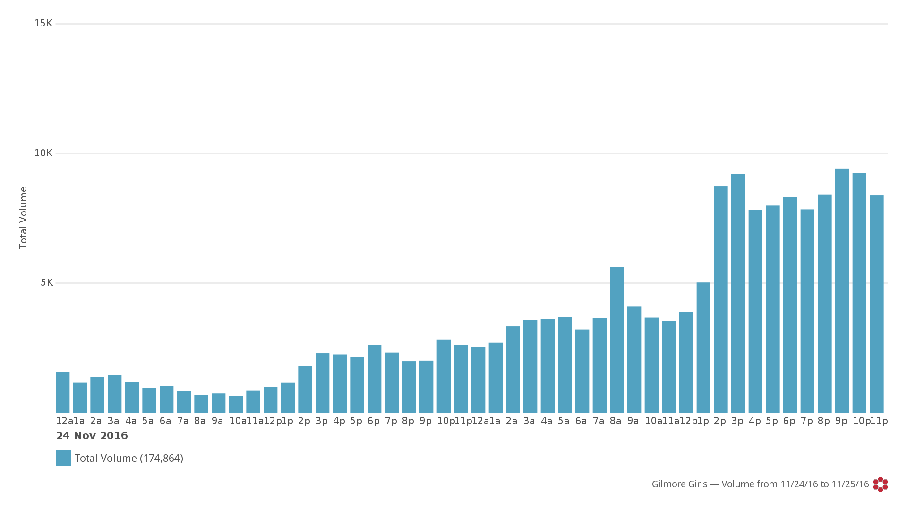The width and height of the screenshot is (907, 510).
Task: Select the first-day 6p bar
Action: click(374, 379)
